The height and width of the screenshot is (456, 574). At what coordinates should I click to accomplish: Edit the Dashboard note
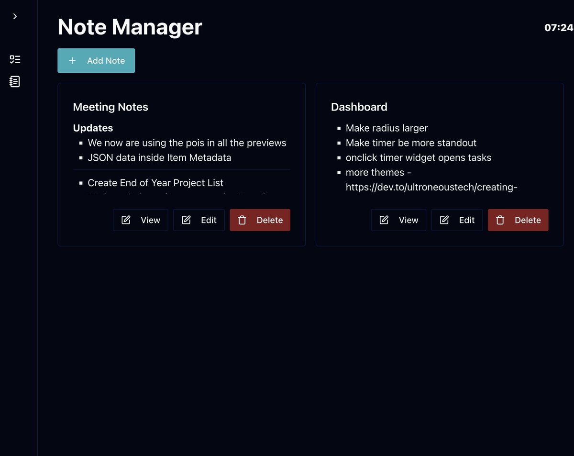click(457, 220)
